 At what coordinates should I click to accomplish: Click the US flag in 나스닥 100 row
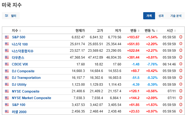pos(7,44)
